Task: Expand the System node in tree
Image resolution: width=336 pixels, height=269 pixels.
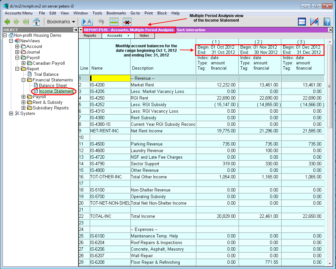Action: point(11,114)
